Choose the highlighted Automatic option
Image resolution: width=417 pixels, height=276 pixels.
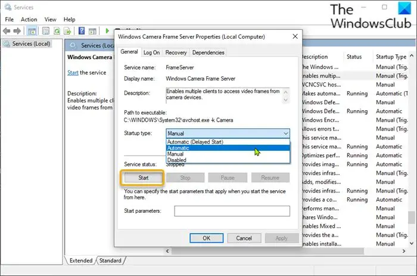(228, 148)
